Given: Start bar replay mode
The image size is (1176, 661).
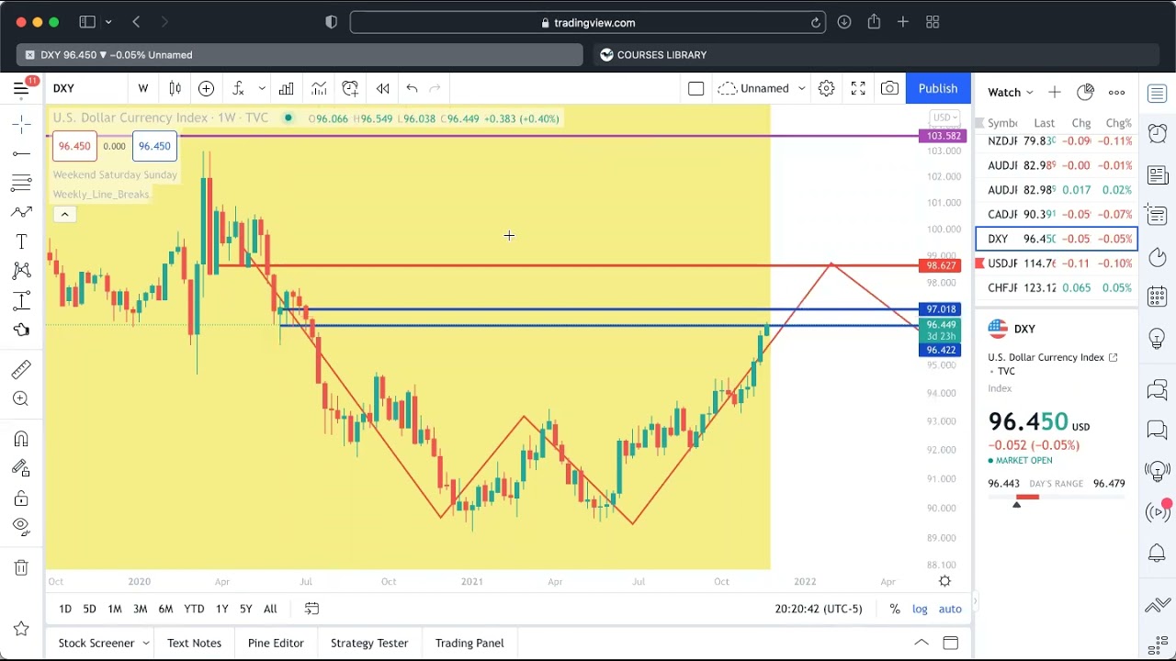Looking at the screenshot, I should click(x=382, y=88).
